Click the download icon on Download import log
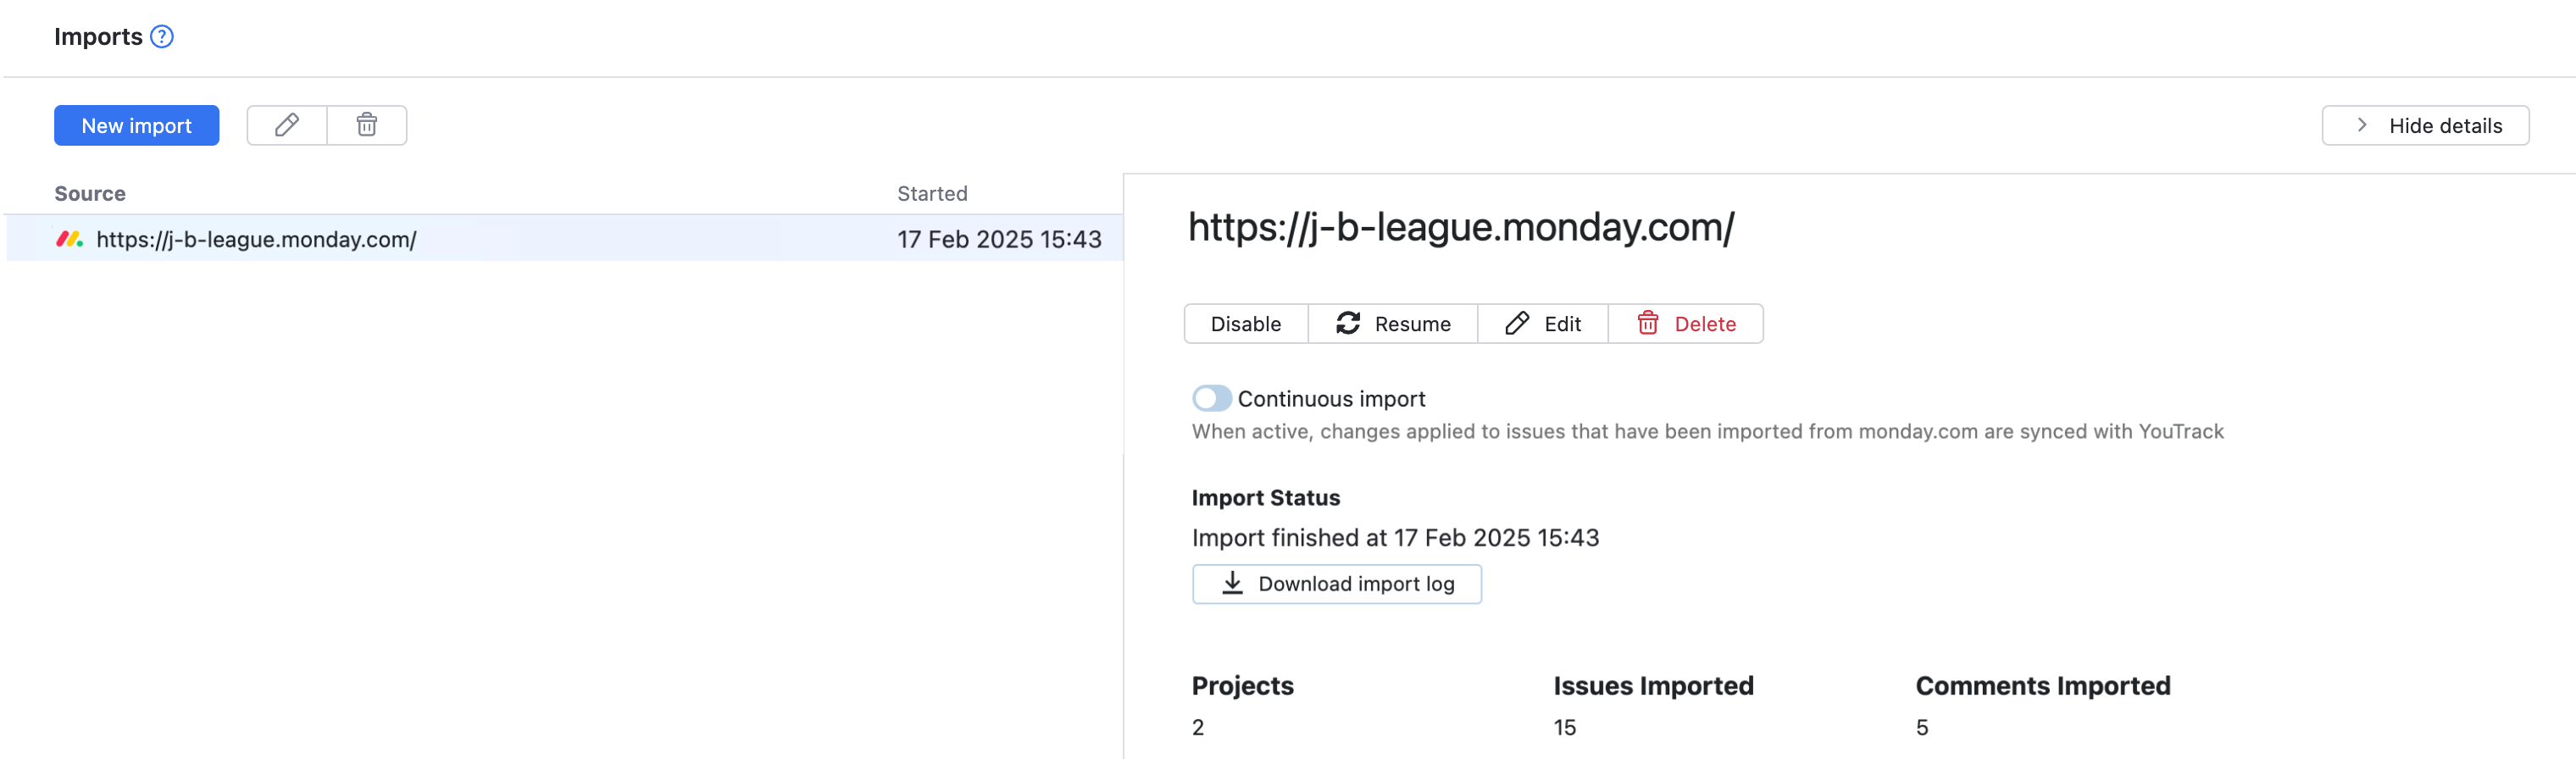2576x759 pixels. [1231, 583]
